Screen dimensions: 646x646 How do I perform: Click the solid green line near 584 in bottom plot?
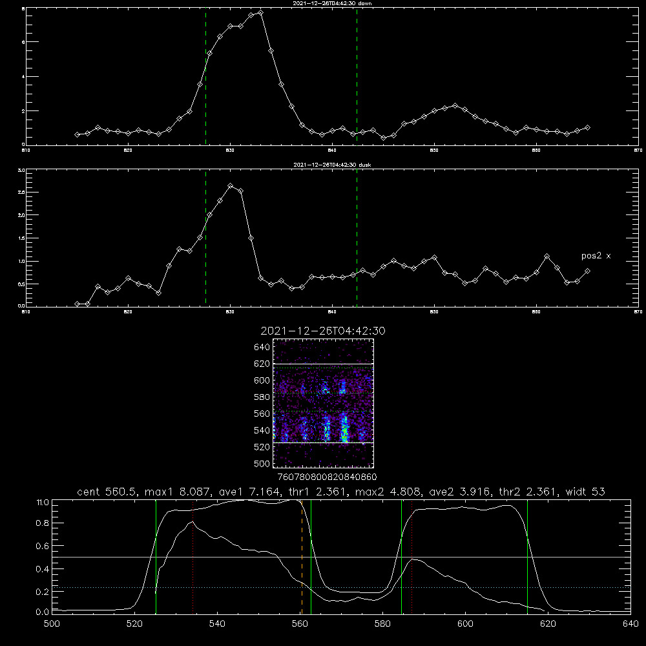tap(401, 557)
